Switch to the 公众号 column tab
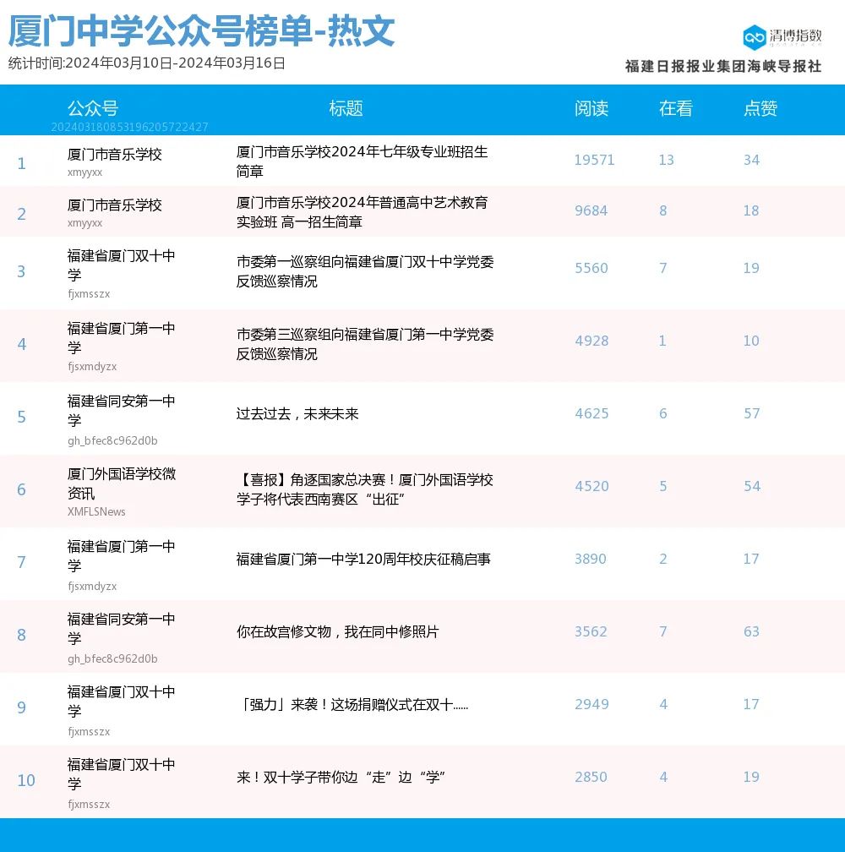Screen dimensions: 845x852 [x=93, y=109]
